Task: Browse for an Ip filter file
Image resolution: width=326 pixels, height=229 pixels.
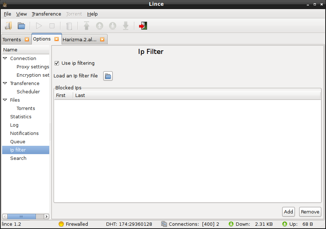Action: click(108, 76)
